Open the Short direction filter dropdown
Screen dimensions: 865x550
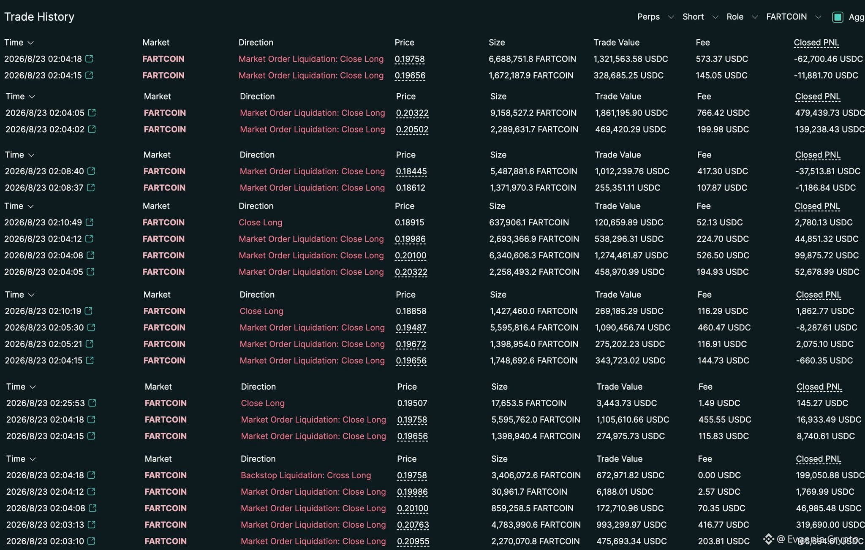[x=700, y=17]
